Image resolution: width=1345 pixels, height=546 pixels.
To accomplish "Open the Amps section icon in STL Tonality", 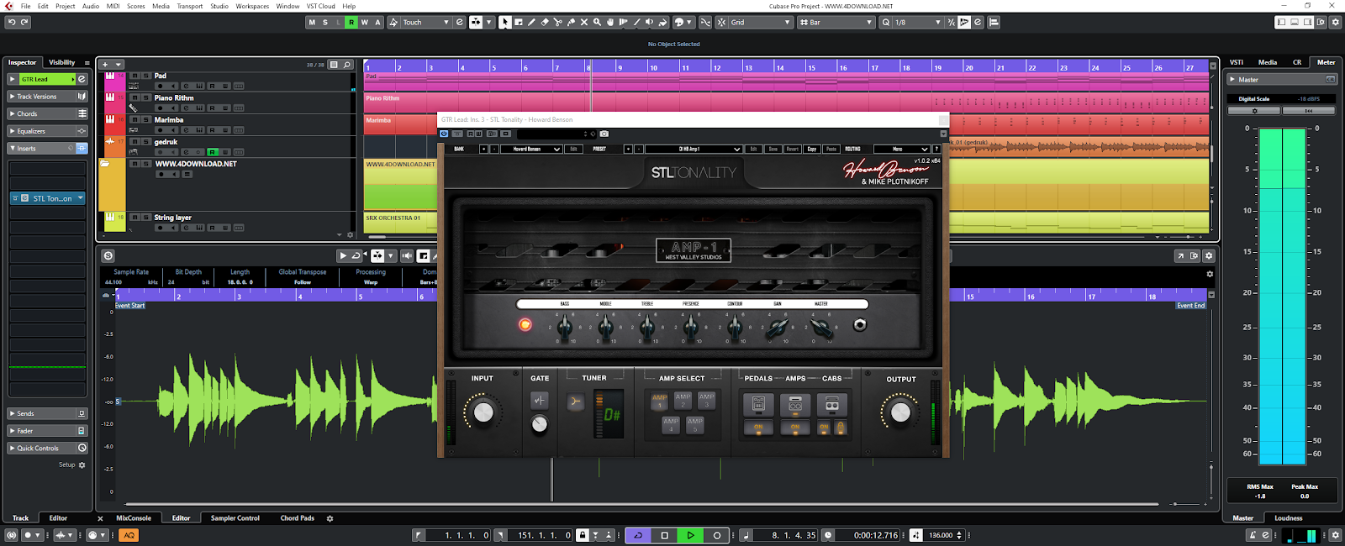I will click(795, 405).
